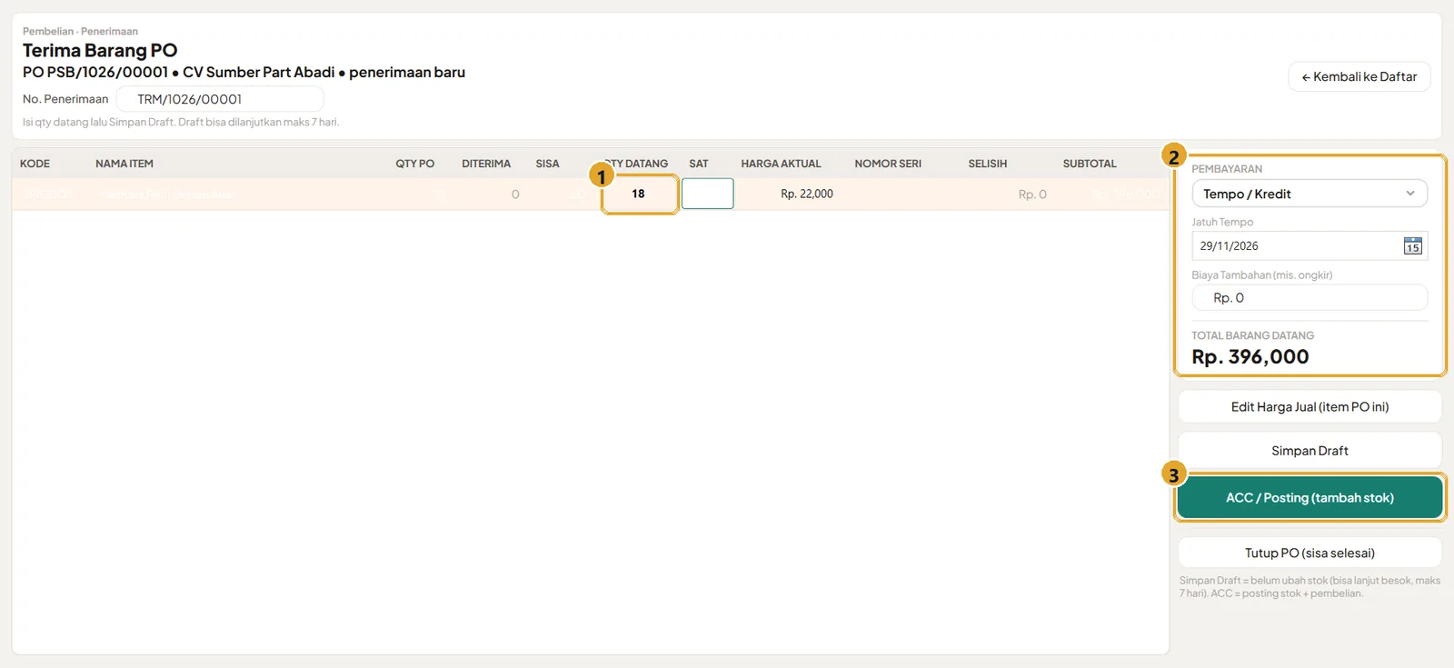Focus the No. Penerimaan field
This screenshot has height=668, width=1454.
click(x=220, y=99)
